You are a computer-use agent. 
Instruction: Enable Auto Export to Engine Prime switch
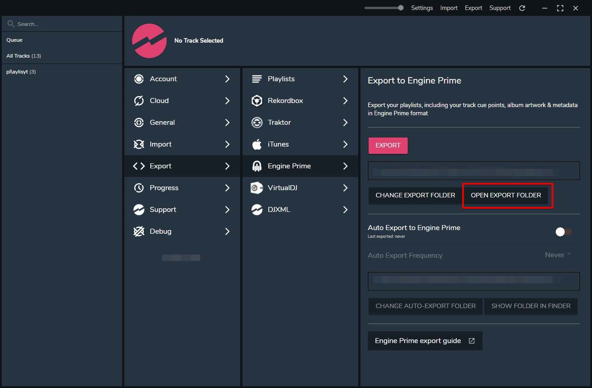click(563, 232)
